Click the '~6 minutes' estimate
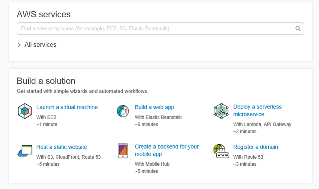 coord(146,125)
